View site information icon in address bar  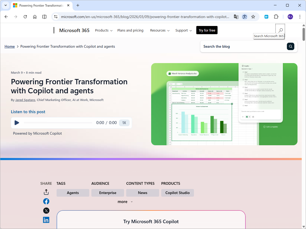tap(56, 17)
